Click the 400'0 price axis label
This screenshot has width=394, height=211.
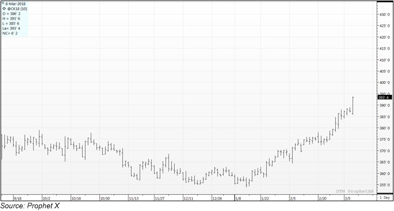[x=385, y=82]
